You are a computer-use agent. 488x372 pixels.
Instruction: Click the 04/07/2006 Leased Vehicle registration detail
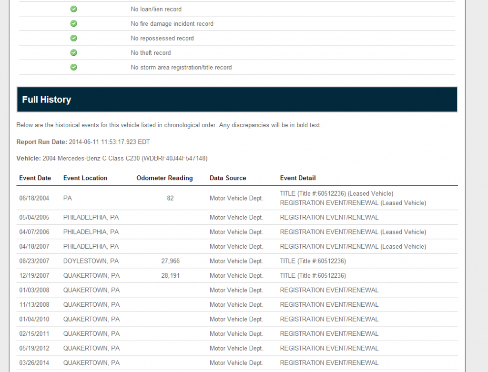pyautogui.click(x=353, y=232)
